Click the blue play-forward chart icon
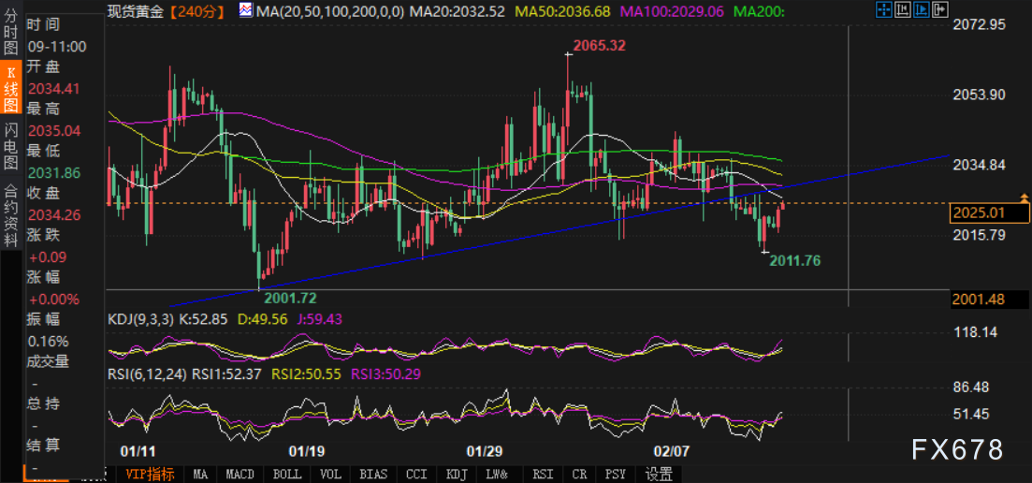Screen dimensions: 1032x483 (923, 11)
